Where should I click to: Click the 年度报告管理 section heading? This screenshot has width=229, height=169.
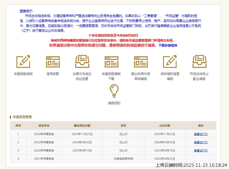(22, 117)
